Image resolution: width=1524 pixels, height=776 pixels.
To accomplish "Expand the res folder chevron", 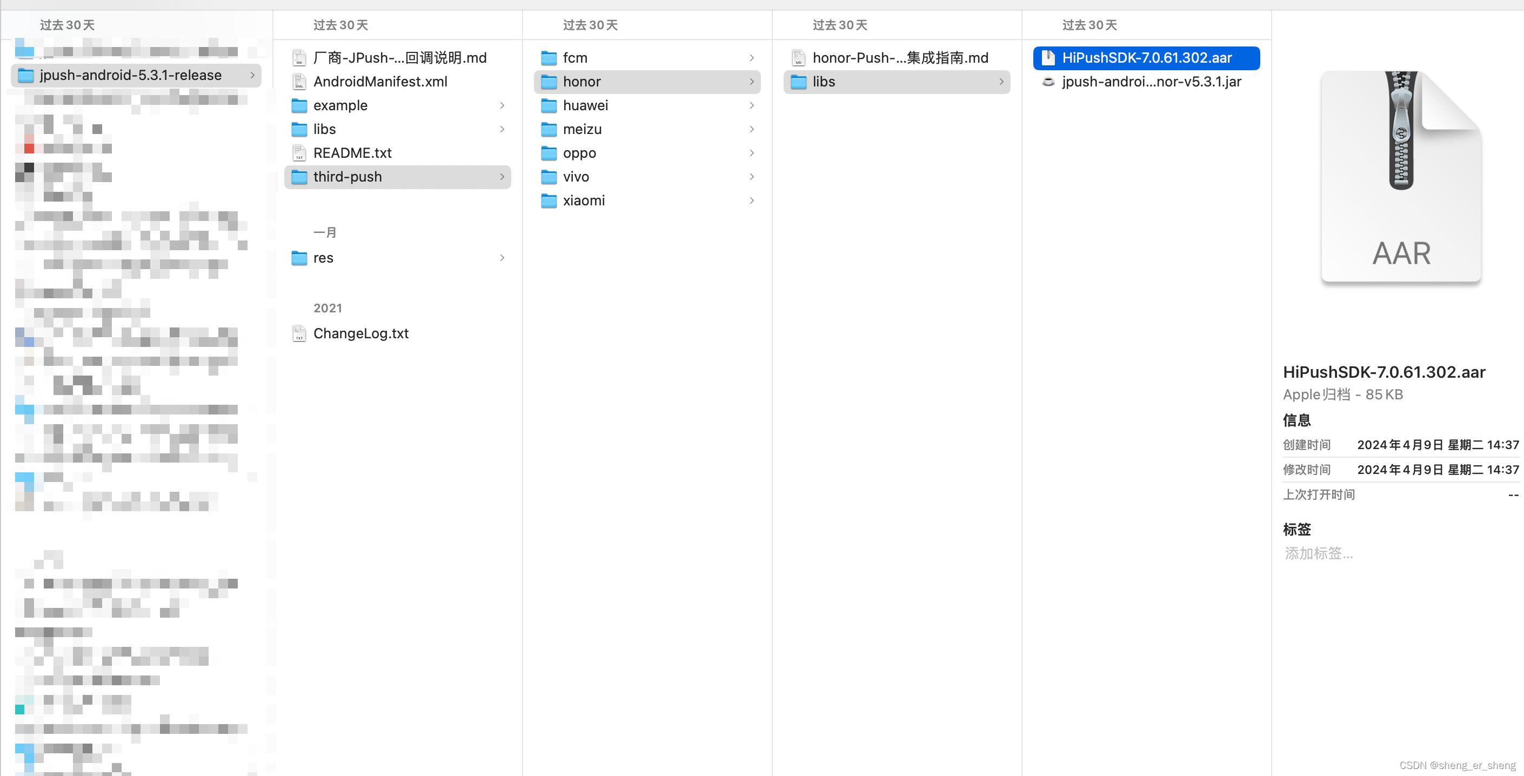I will click(502, 258).
